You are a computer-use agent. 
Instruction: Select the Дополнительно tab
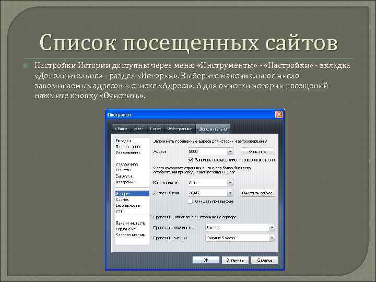click(213, 129)
